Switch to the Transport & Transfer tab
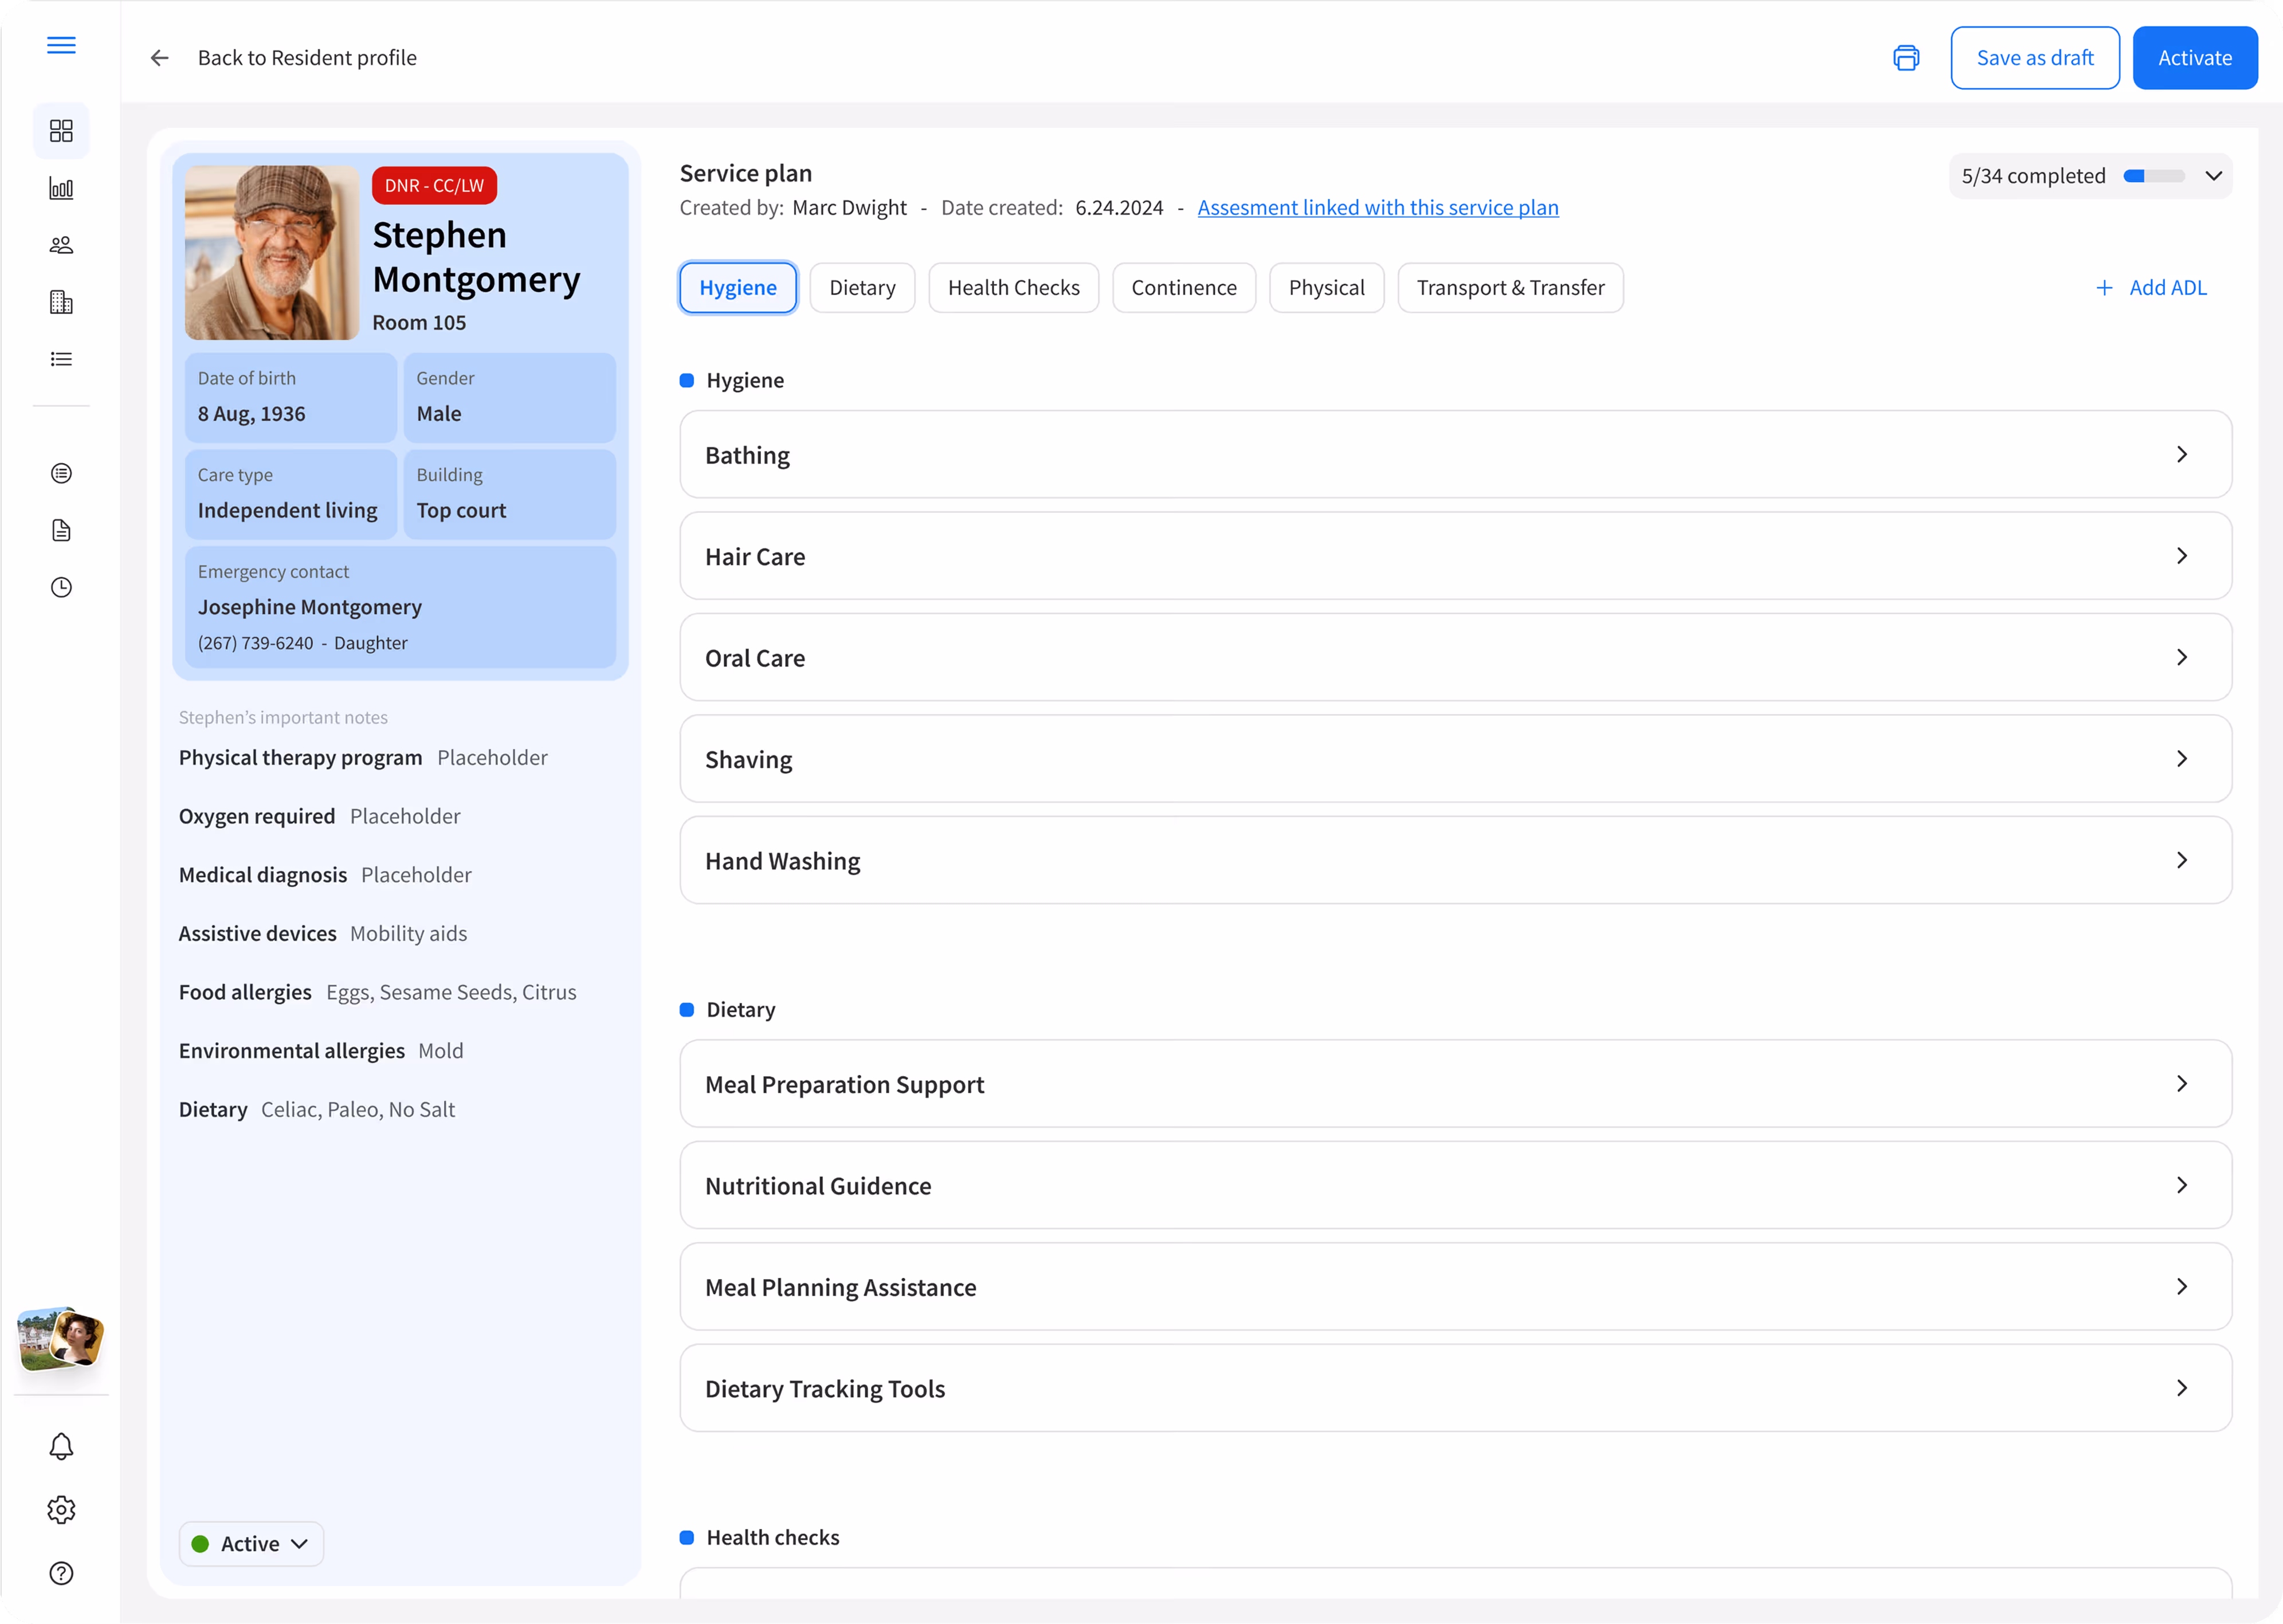Image resolution: width=2283 pixels, height=1624 pixels. 1510,288
